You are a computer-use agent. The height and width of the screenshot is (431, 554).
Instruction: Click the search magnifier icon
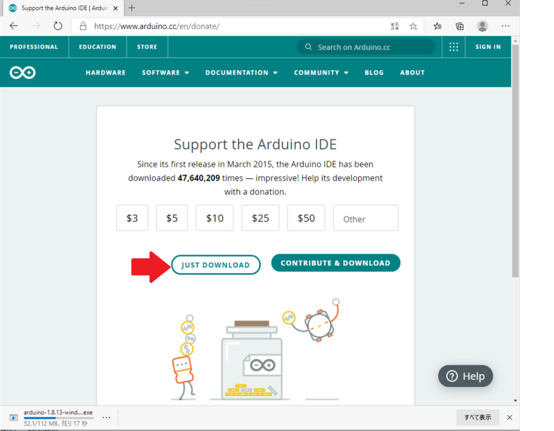pyautogui.click(x=308, y=47)
